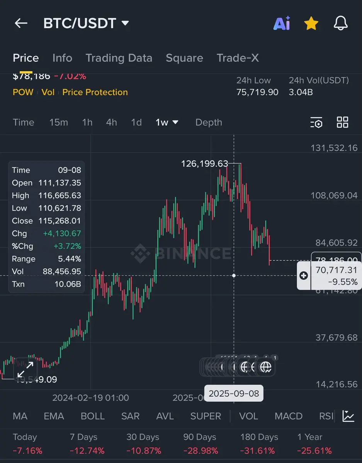Open the grid layout tools icon
Image resolution: width=362 pixels, height=463 pixels.
pyautogui.click(x=343, y=122)
